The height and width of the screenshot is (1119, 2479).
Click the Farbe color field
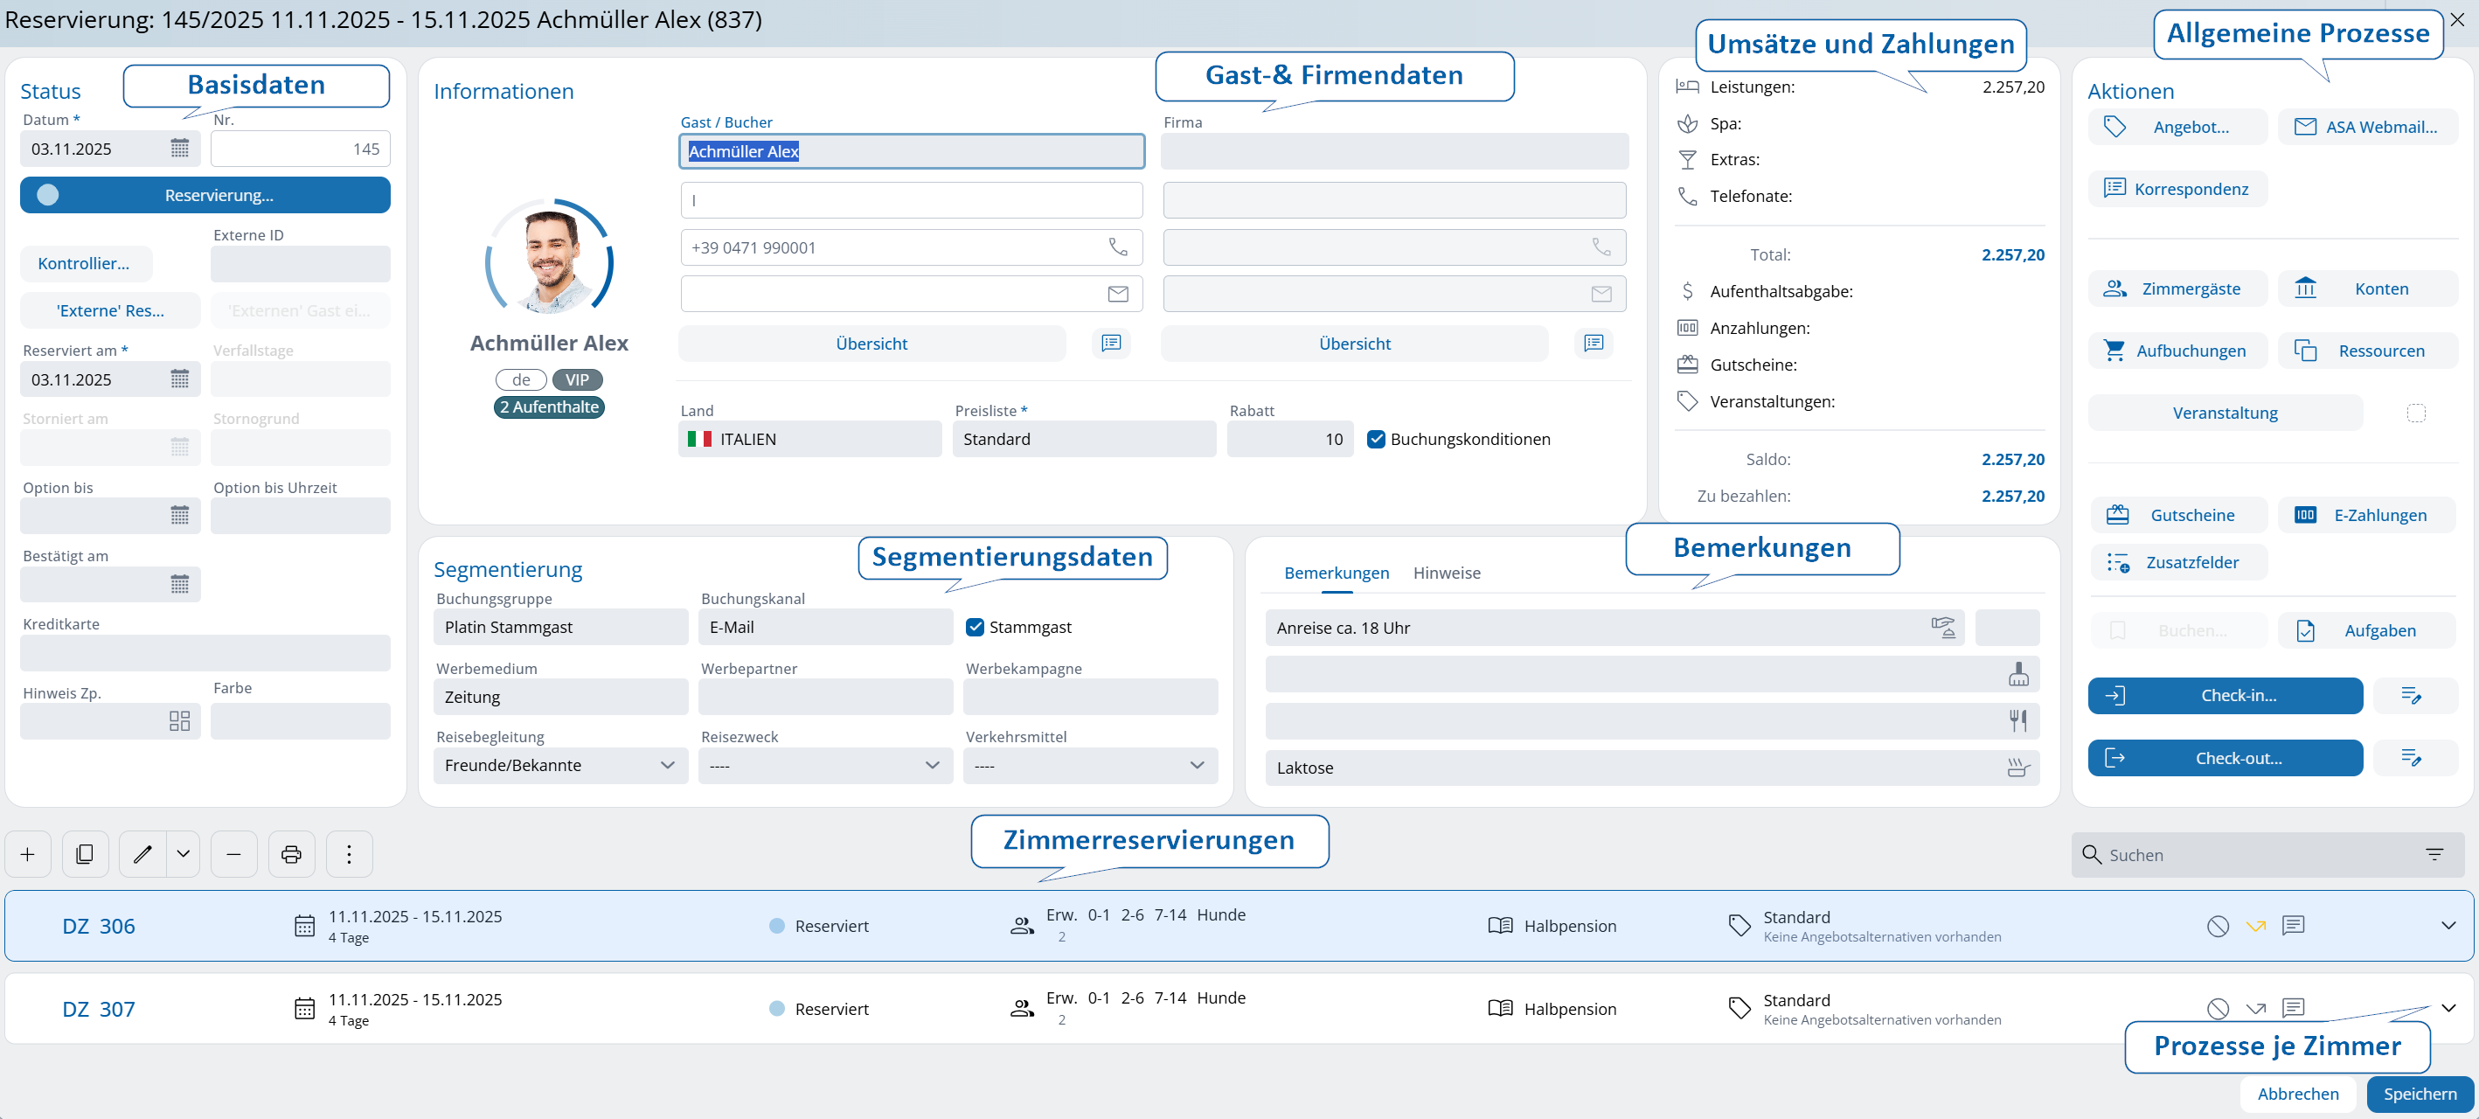[x=300, y=720]
